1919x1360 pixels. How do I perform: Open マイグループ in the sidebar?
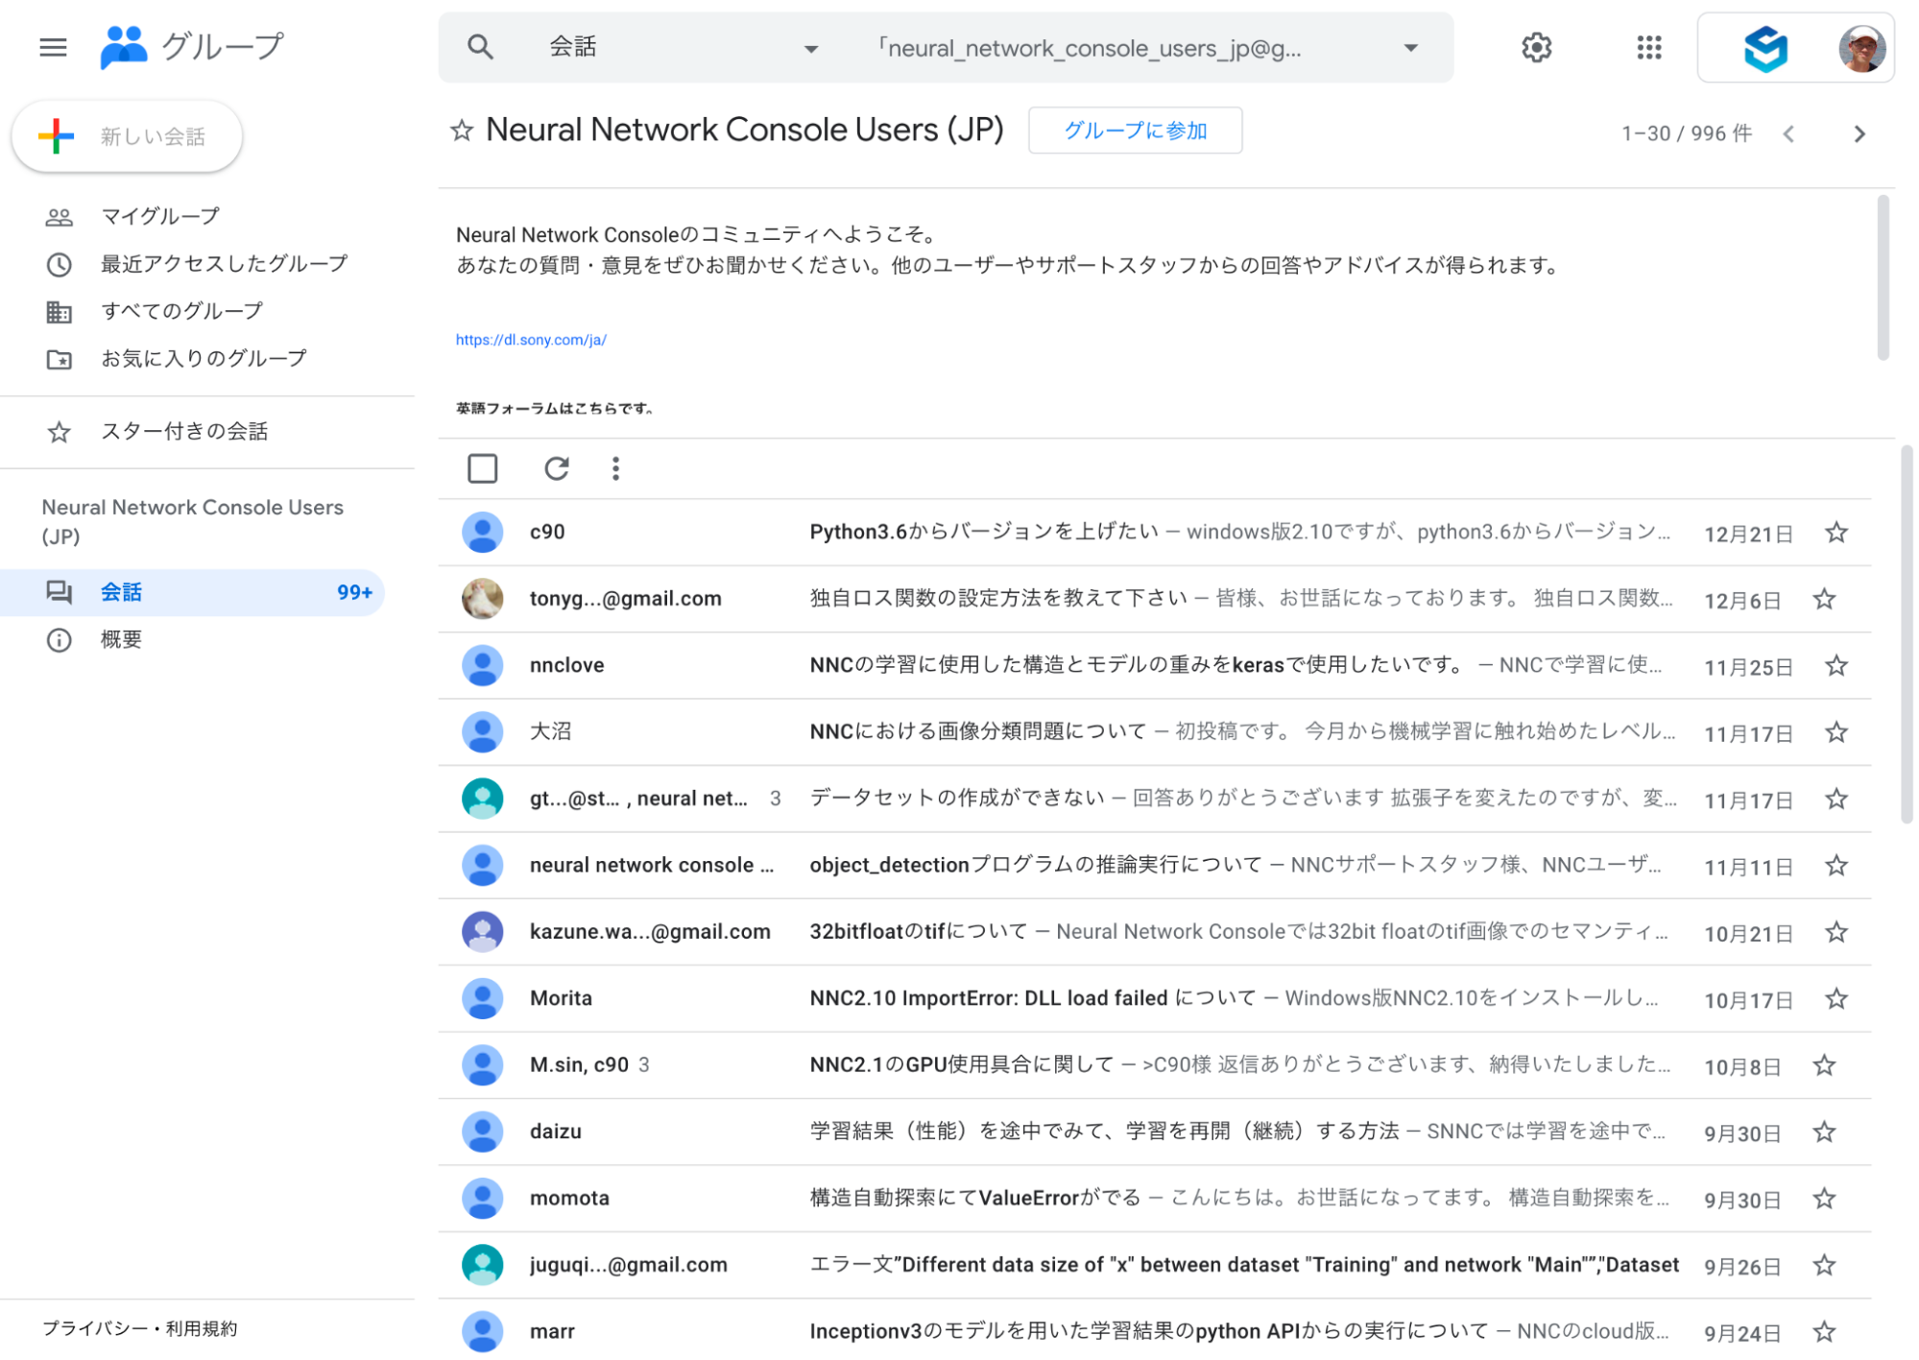point(160,217)
